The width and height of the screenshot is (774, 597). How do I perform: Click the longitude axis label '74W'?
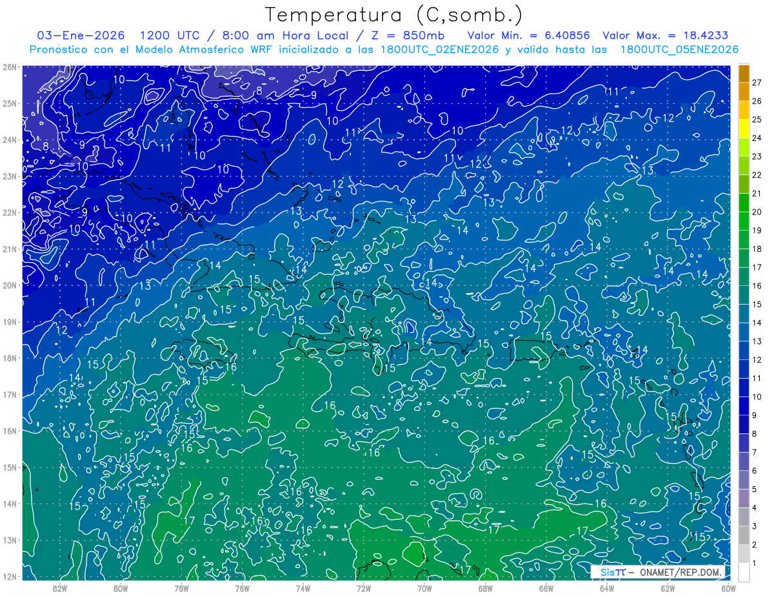click(x=303, y=588)
